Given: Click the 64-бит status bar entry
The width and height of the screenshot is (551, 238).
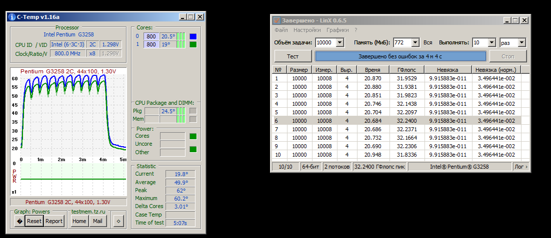Looking at the screenshot, I should (x=311, y=167).
